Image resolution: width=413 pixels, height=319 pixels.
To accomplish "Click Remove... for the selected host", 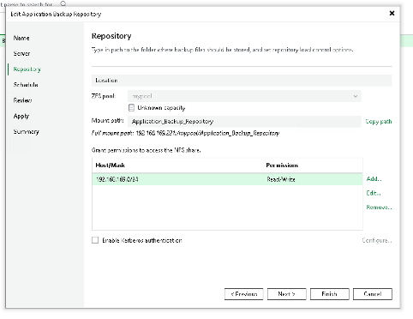I will 379,208.
